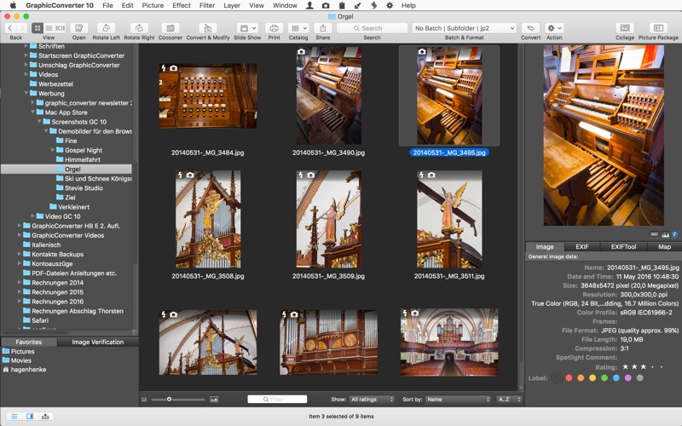Create a Collage from toolbar
Image resolution: width=682 pixels, height=426 pixels.
(x=625, y=28)
